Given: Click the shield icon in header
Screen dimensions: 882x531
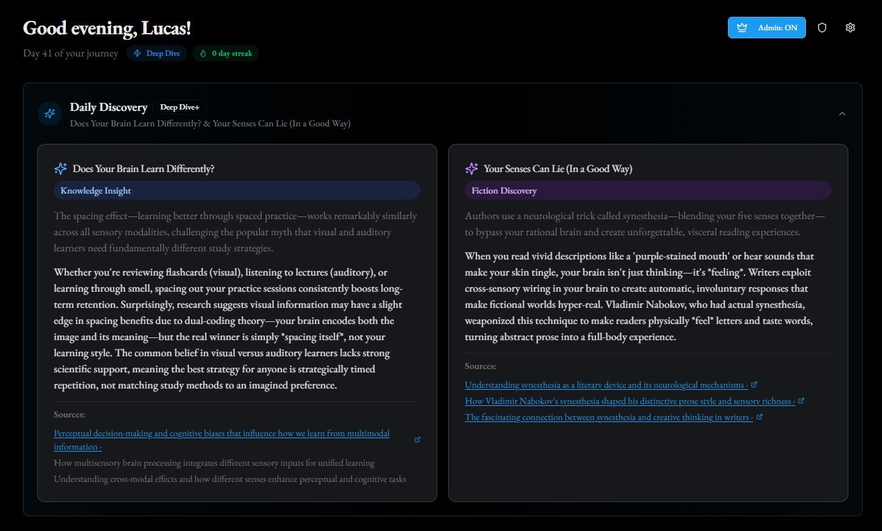Looking at the screenshot, I should 821,28.
